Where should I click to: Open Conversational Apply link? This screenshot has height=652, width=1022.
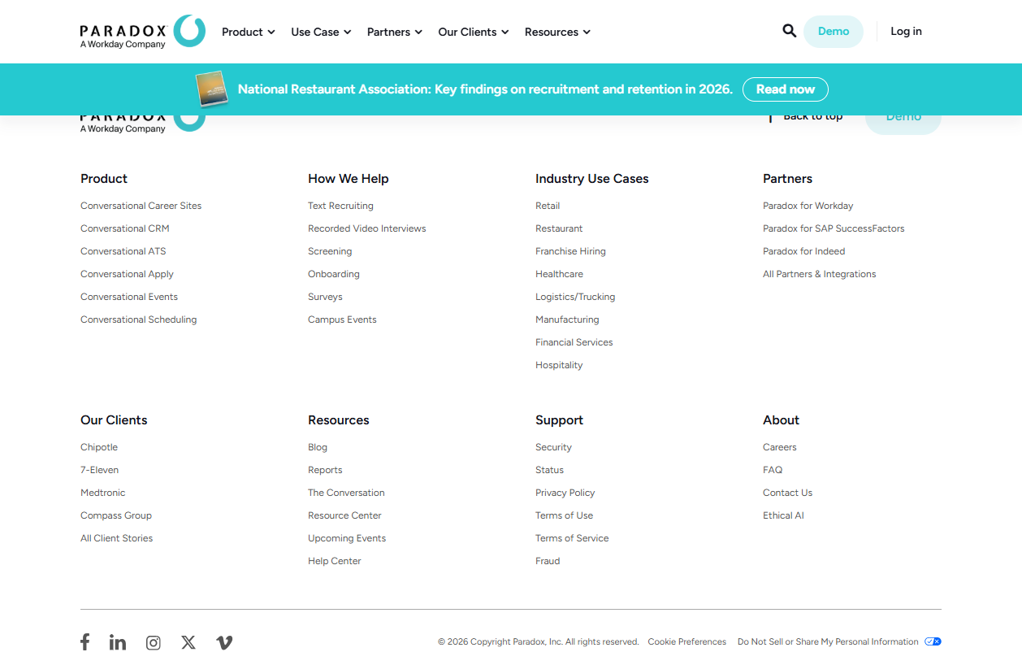(x=127, y=274)
